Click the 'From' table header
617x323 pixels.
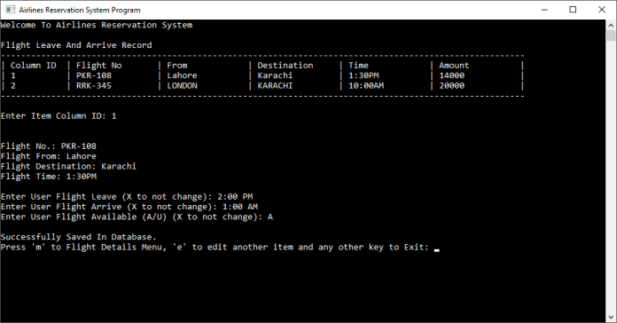click(177, 66)
